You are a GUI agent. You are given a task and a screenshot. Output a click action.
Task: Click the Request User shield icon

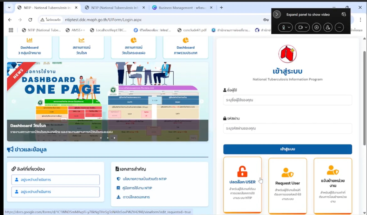click(x=287, y=173)
